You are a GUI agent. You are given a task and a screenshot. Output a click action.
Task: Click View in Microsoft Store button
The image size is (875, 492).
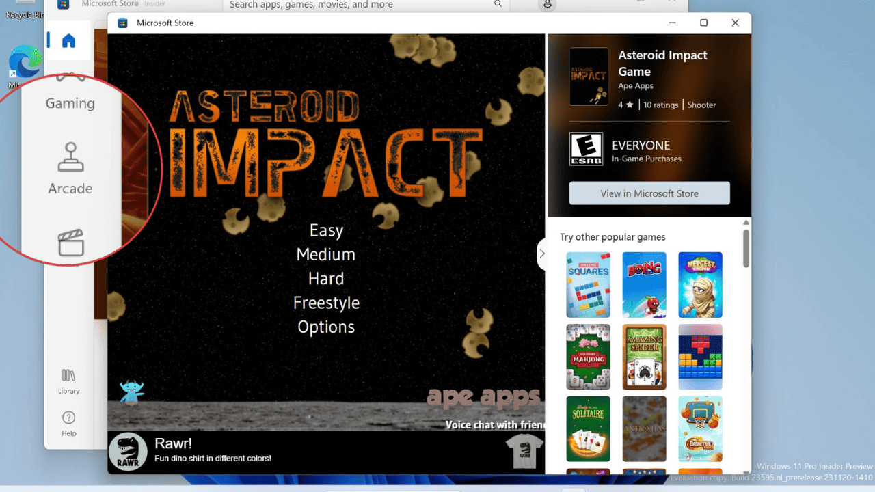[x=649, y=193]
